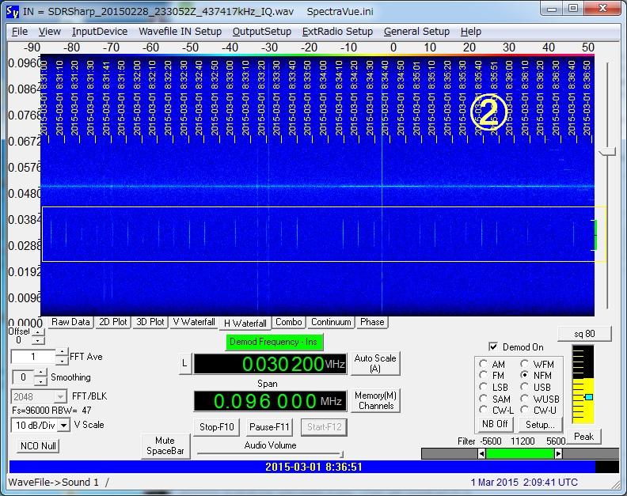
Task: Increase the Offset value with up arrow
Action: point(37,332)
